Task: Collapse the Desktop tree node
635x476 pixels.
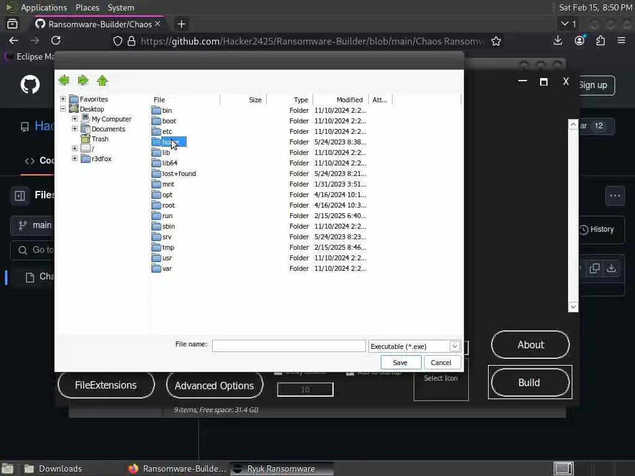Action: click(x=63, y=108)
